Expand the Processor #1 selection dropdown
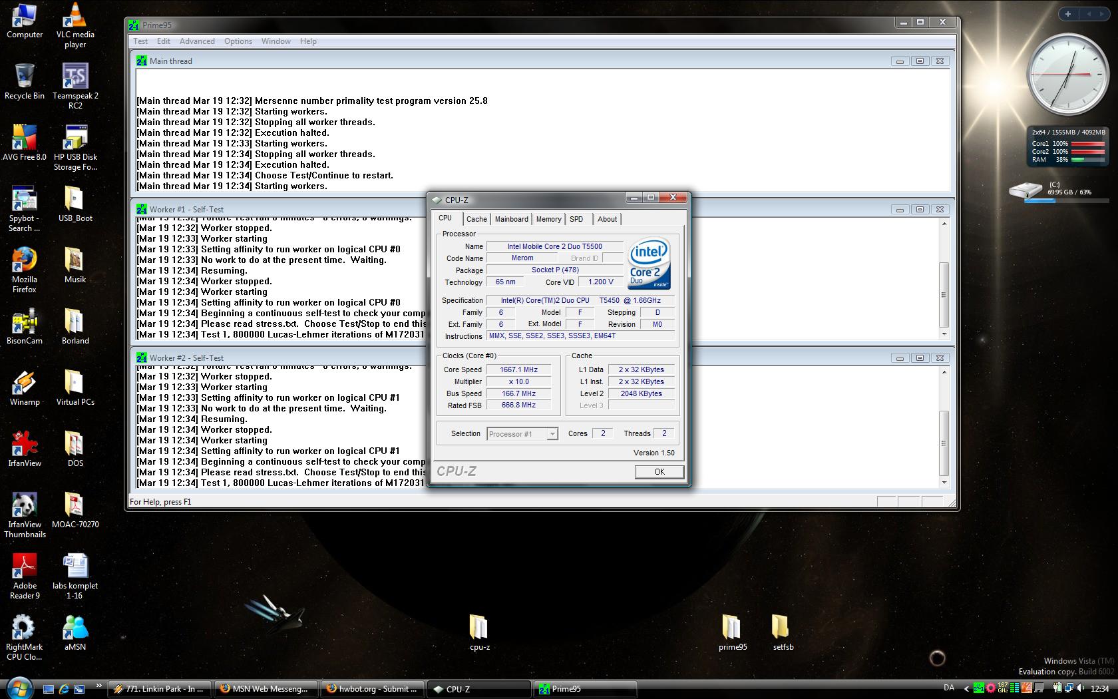 click(552, 434)
